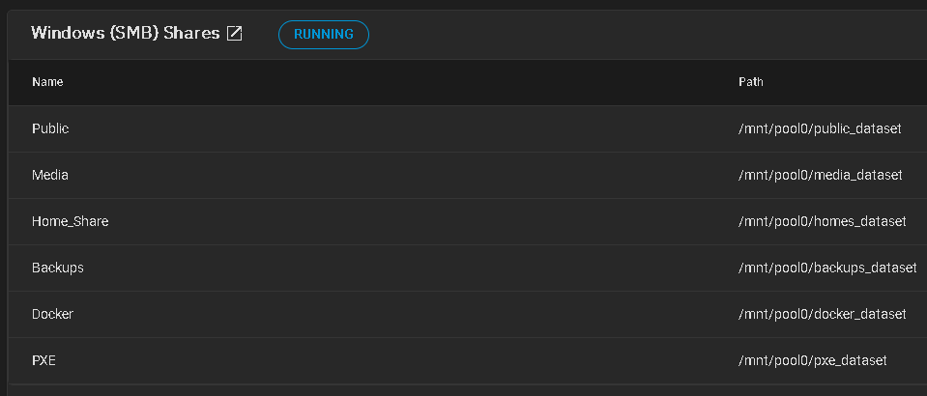Screen dimensions: 927x396
Task: Select the PXE share name
Action: pos(43,360)
